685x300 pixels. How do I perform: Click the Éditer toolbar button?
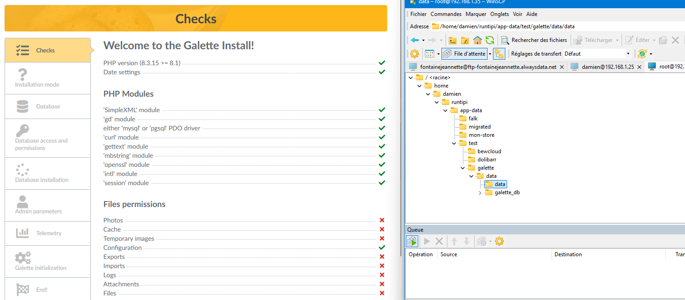click(x=637, y=40)
